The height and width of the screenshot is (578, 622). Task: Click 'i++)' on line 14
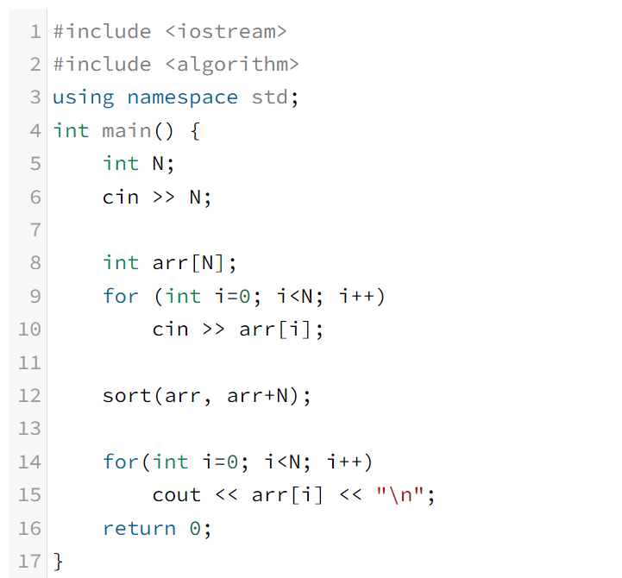(x=349, y=462)
